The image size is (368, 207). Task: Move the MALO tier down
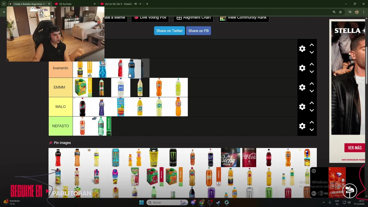pos(312,110)
